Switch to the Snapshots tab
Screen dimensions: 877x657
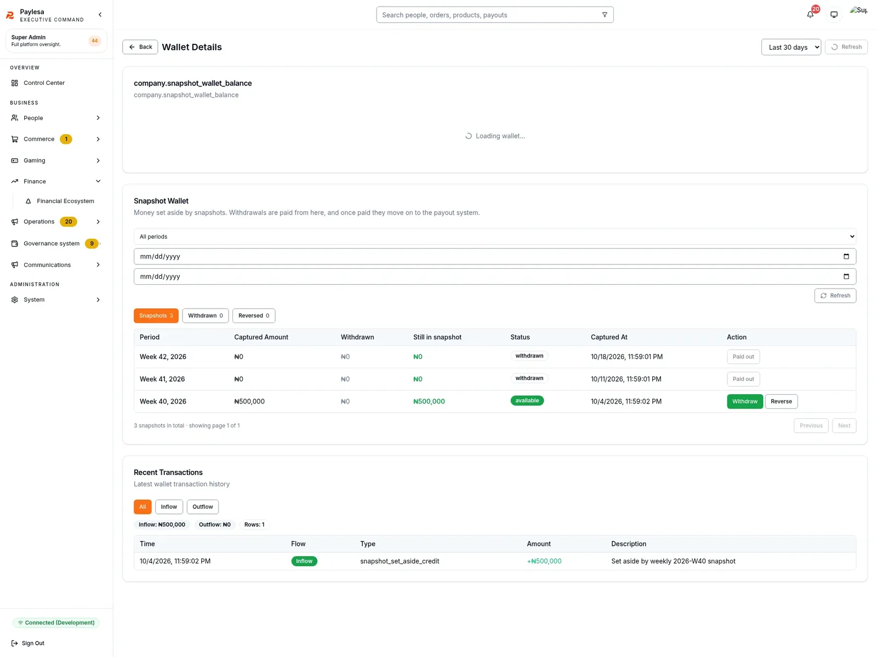(x=156, y=316)
